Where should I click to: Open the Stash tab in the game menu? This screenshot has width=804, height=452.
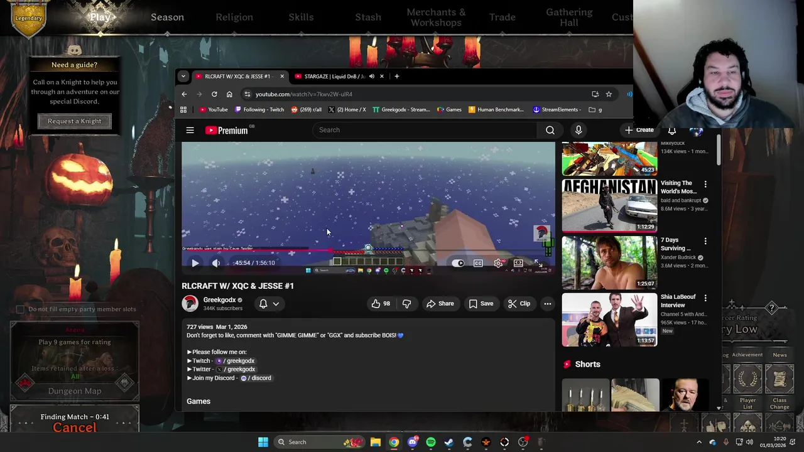click(368, 17)
